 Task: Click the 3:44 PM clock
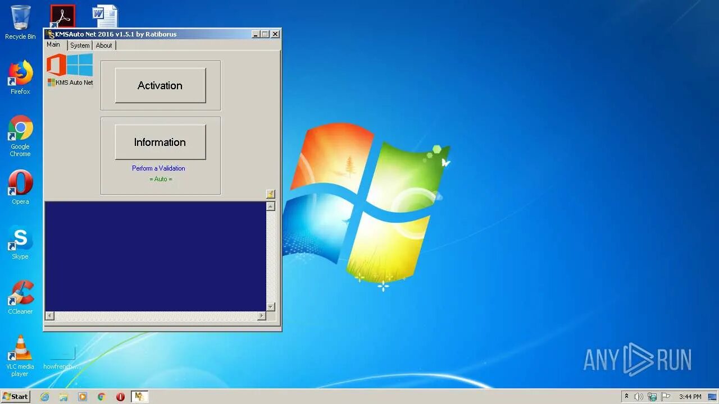coord(690,397)
